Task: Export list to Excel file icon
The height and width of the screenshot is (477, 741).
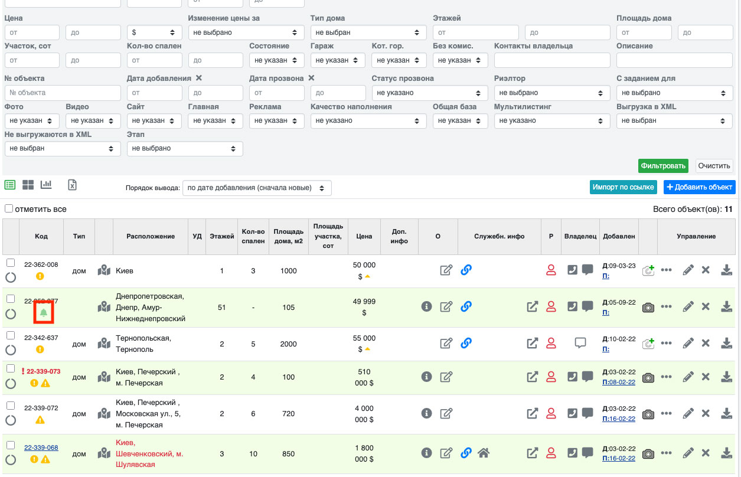Action: tap(72, 185)
